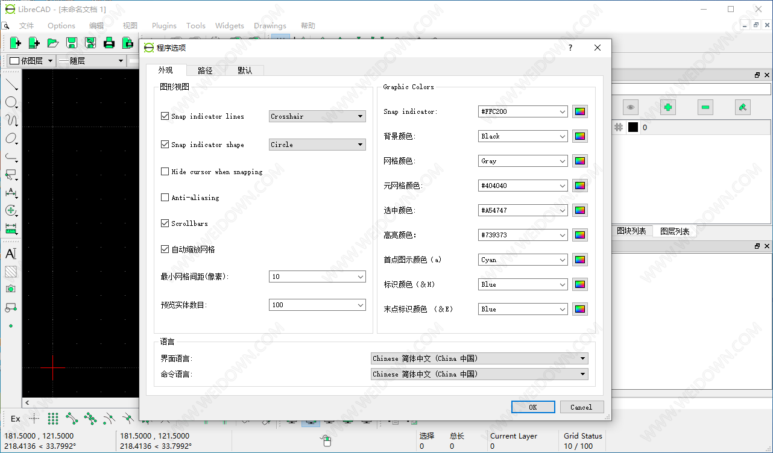Enable Hide cursor when snapping
Image resolution: width=773 pixels, height=453 pixels.
click(165, 172)
